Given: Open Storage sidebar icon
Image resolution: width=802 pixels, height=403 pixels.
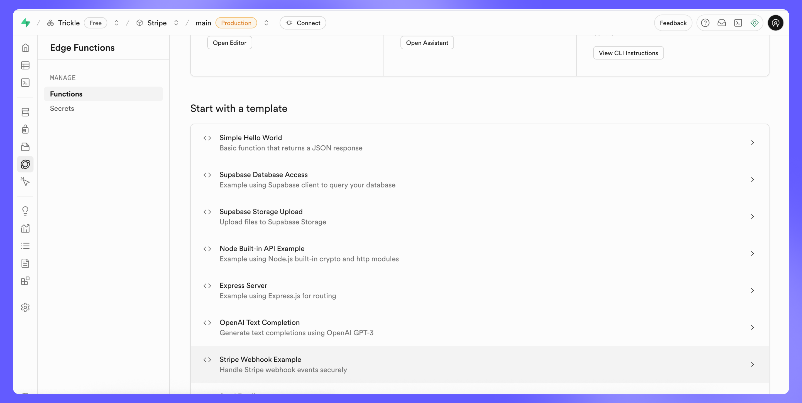Looking at the screenshot, I should coord(25,147).
